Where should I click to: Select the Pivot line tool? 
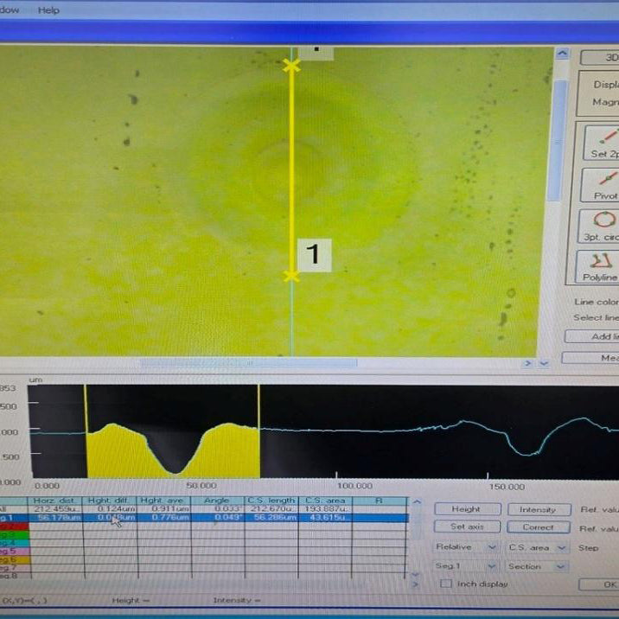602,185
